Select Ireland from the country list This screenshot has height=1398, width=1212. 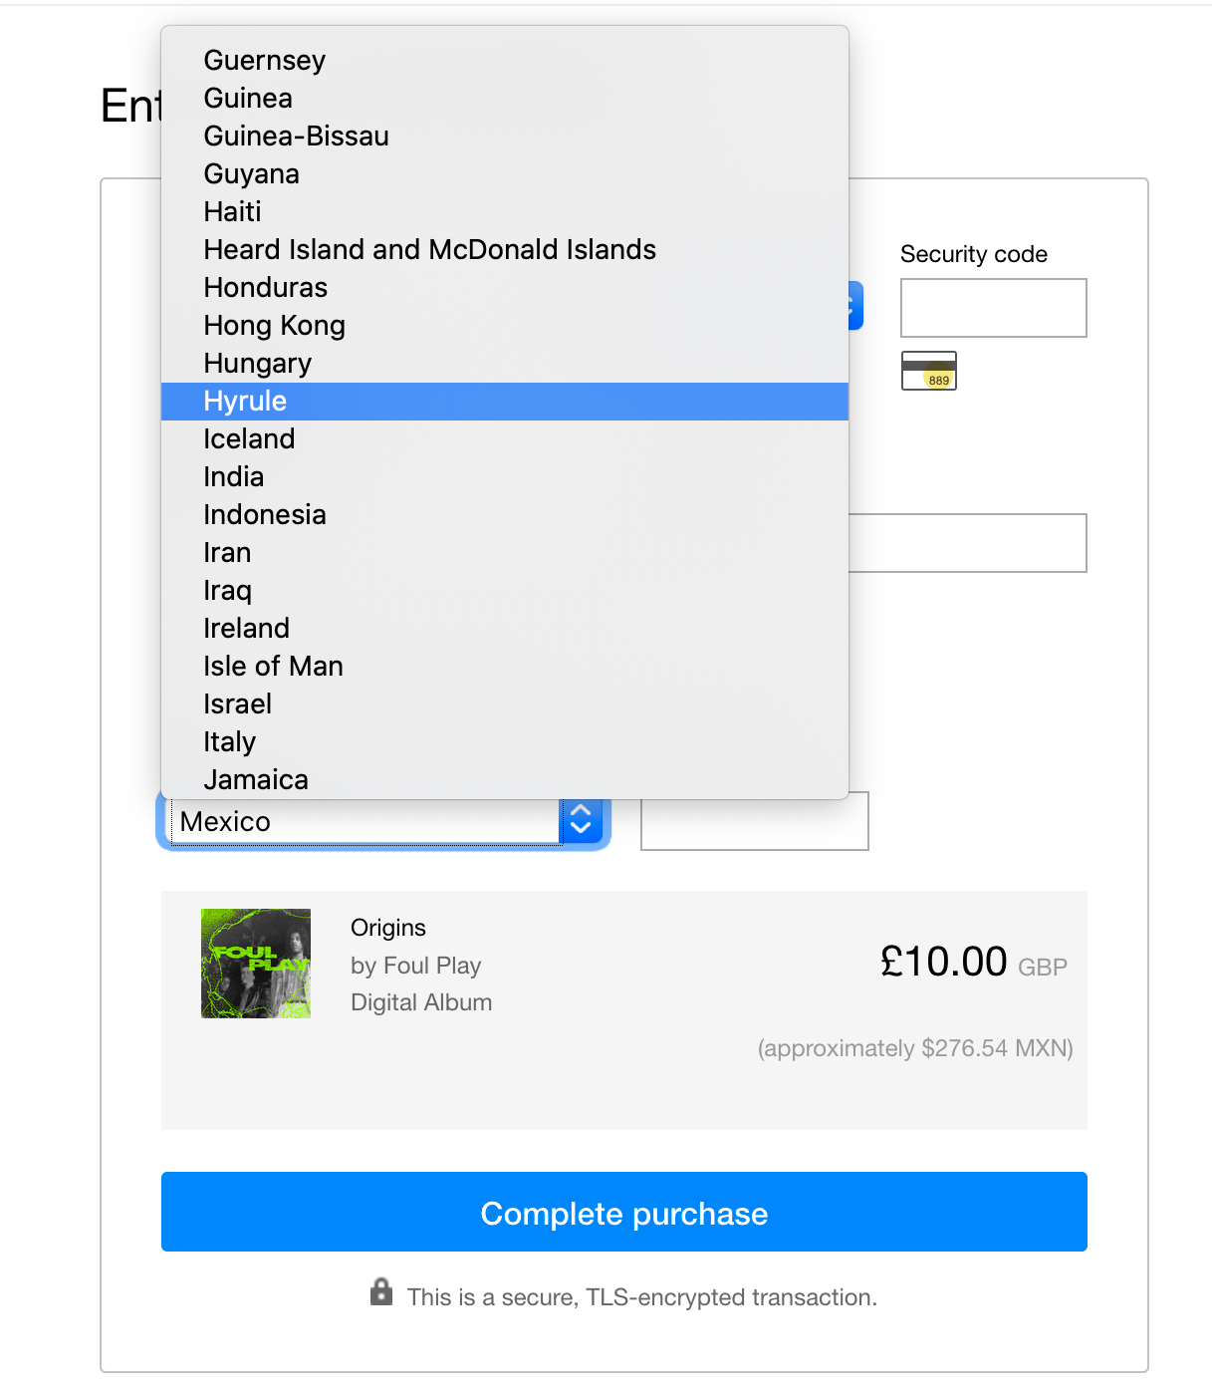tap(505, 629)
